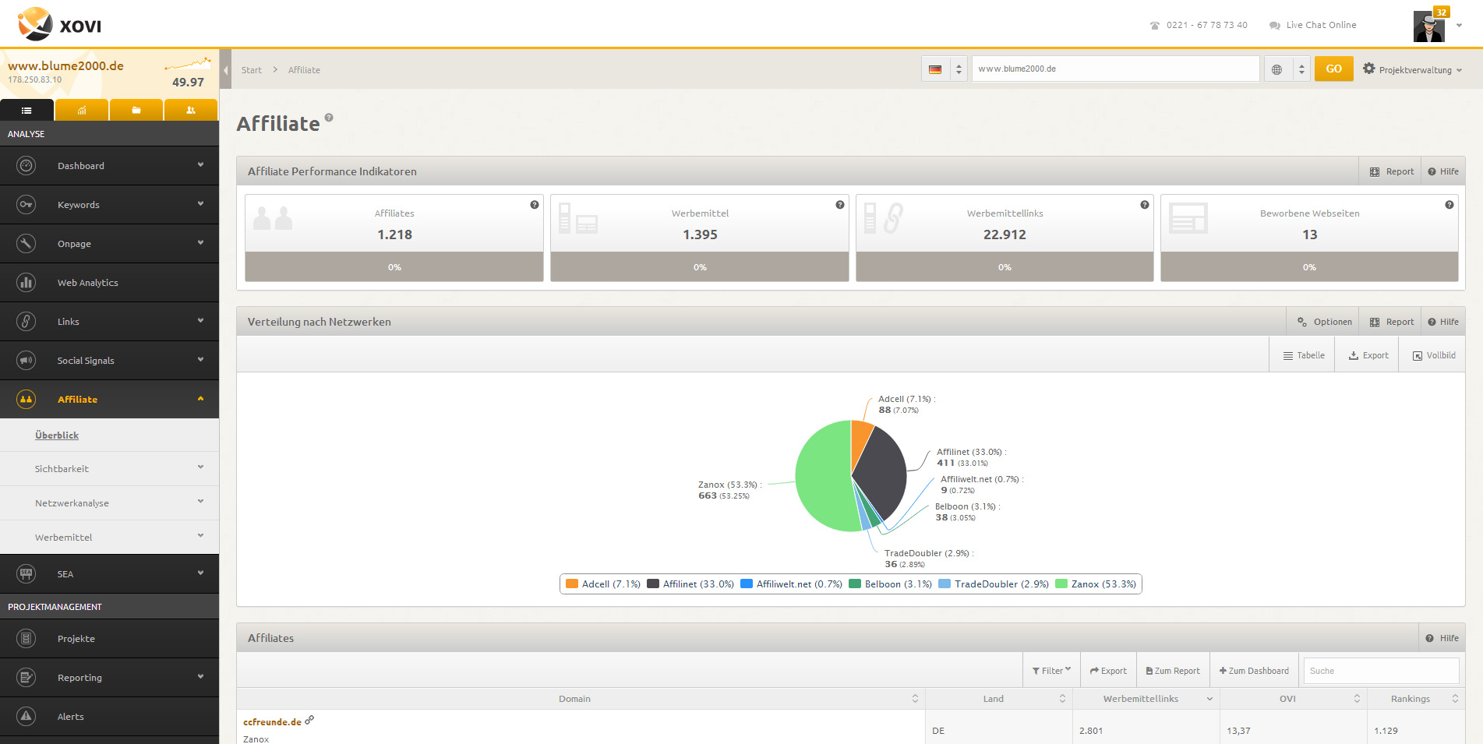This screenshot has width=1483, height=744.
Task: Switch chart to Tabelle view
Action: 1304,355
